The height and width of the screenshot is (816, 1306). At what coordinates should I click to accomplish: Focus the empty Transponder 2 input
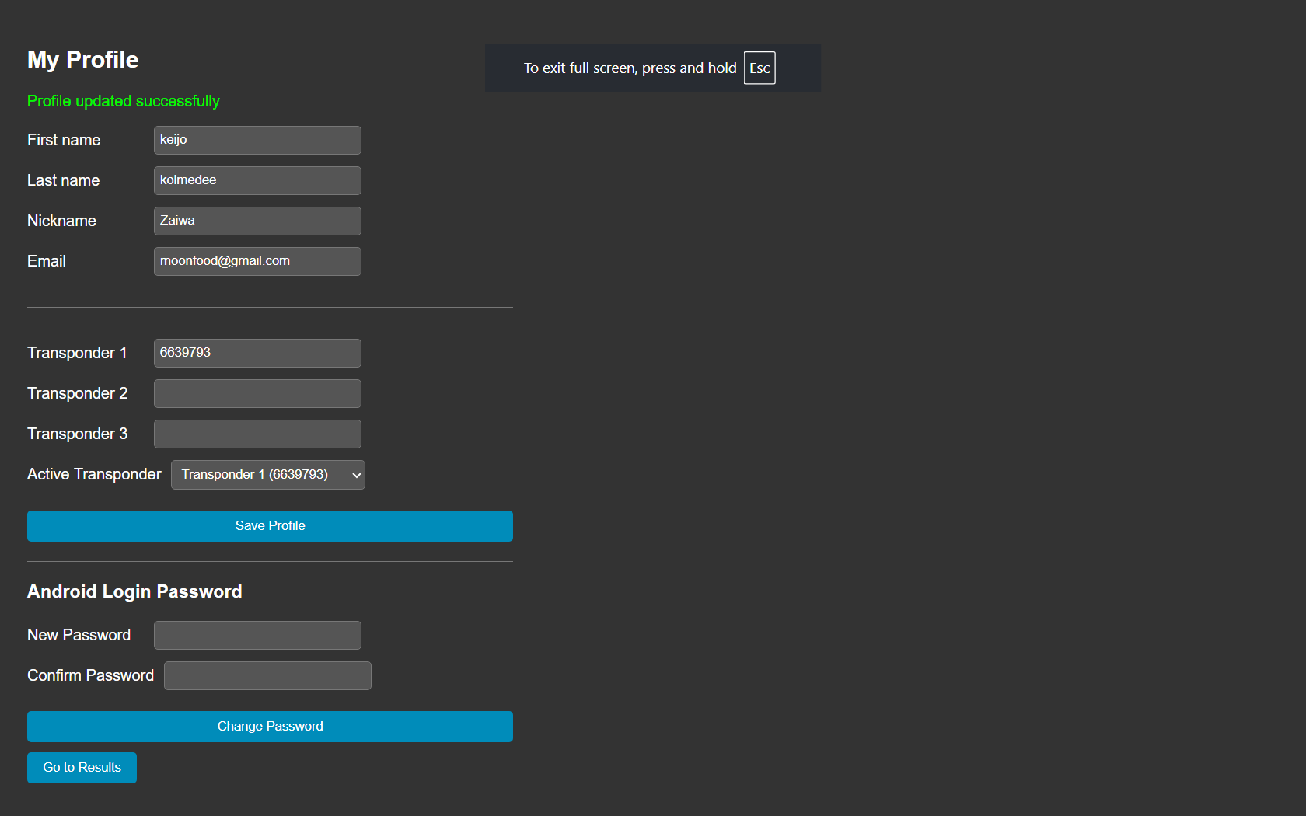pyautogui.click(x=257, y=393)
